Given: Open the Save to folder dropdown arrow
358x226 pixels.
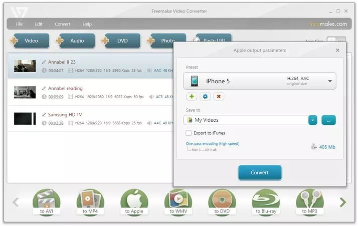Looking at the screenshot, I should (312, 120).
